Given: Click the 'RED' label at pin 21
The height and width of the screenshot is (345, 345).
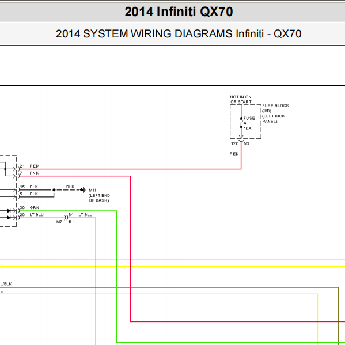Looking at the screenshot, I should pyautogui.click(x=34, y=166).
